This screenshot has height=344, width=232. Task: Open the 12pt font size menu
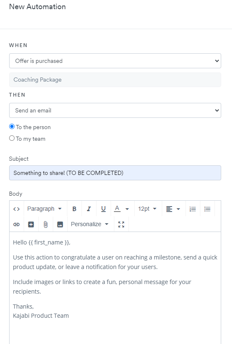147,209
